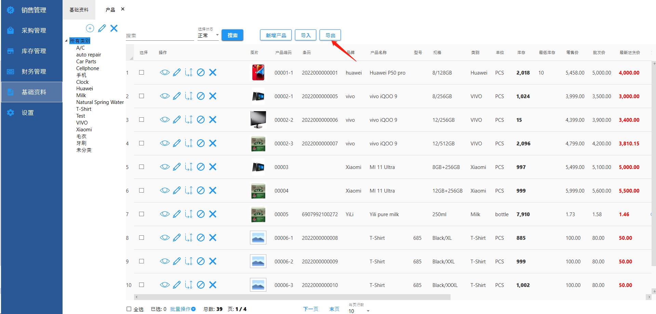Disable product 00002-3 using the ban icon
Viewport: 656px width, 314px height.
201,143
